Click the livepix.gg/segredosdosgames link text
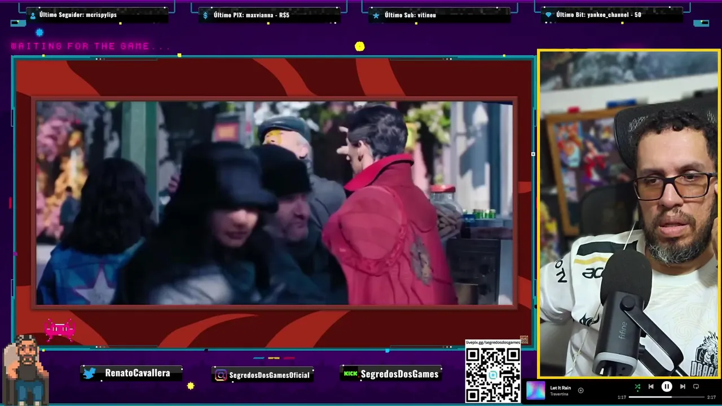 [492, 343]
